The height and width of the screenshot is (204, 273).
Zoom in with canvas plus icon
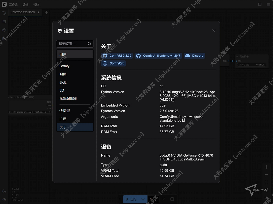(x=266, y=167)
